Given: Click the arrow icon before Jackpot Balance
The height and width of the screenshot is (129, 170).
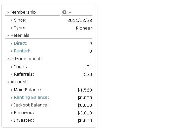Looking at the screenshot, I should [12, 105].
